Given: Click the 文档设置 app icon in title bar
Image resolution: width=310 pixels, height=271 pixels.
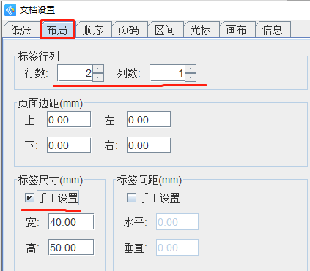Looking at the screenshot, I should pyautogui.click(x=10, y=10).
